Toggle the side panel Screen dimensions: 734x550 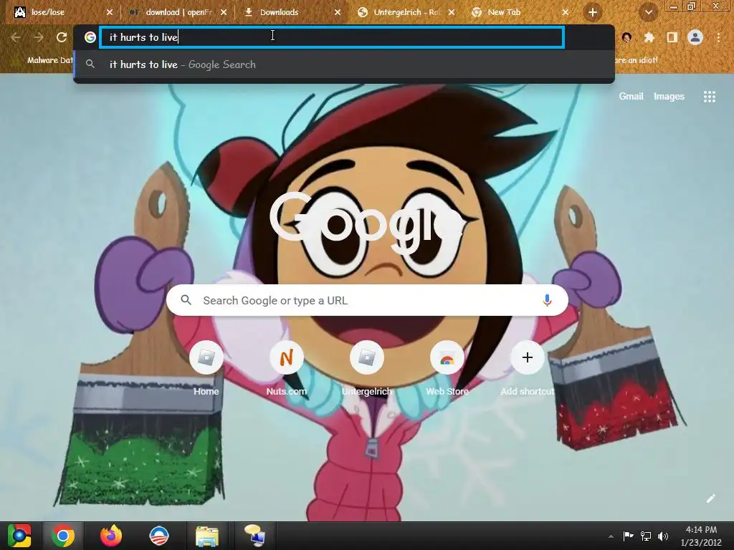(672, 37)
